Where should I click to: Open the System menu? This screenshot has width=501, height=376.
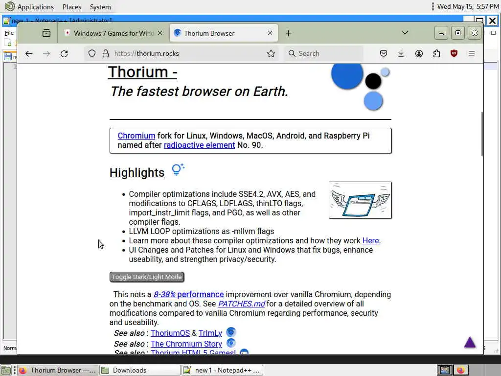click(x=100, y=7)
